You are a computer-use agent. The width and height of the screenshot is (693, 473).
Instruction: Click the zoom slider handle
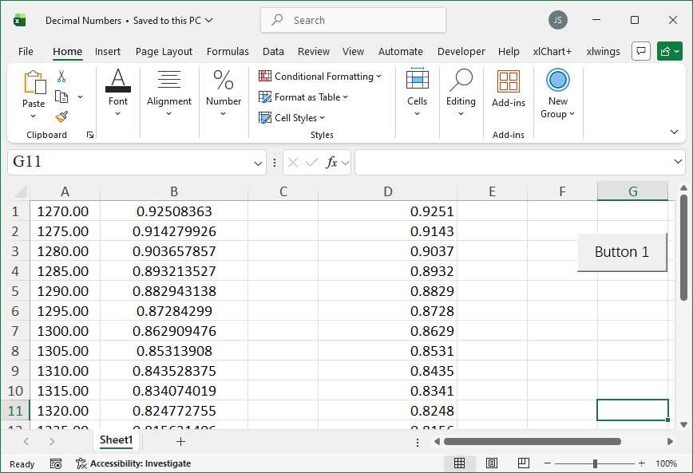(595, 463)
